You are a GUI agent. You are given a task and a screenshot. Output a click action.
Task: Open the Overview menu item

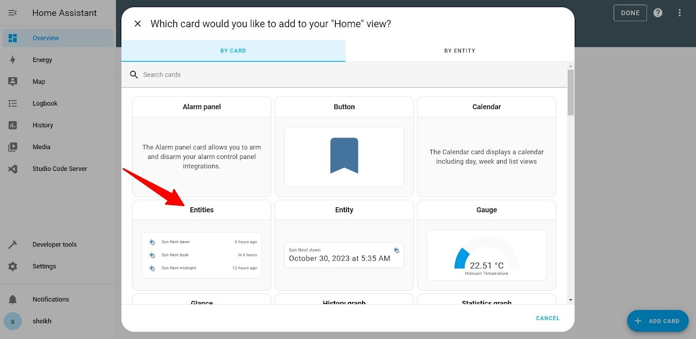[x=58, y=38]
